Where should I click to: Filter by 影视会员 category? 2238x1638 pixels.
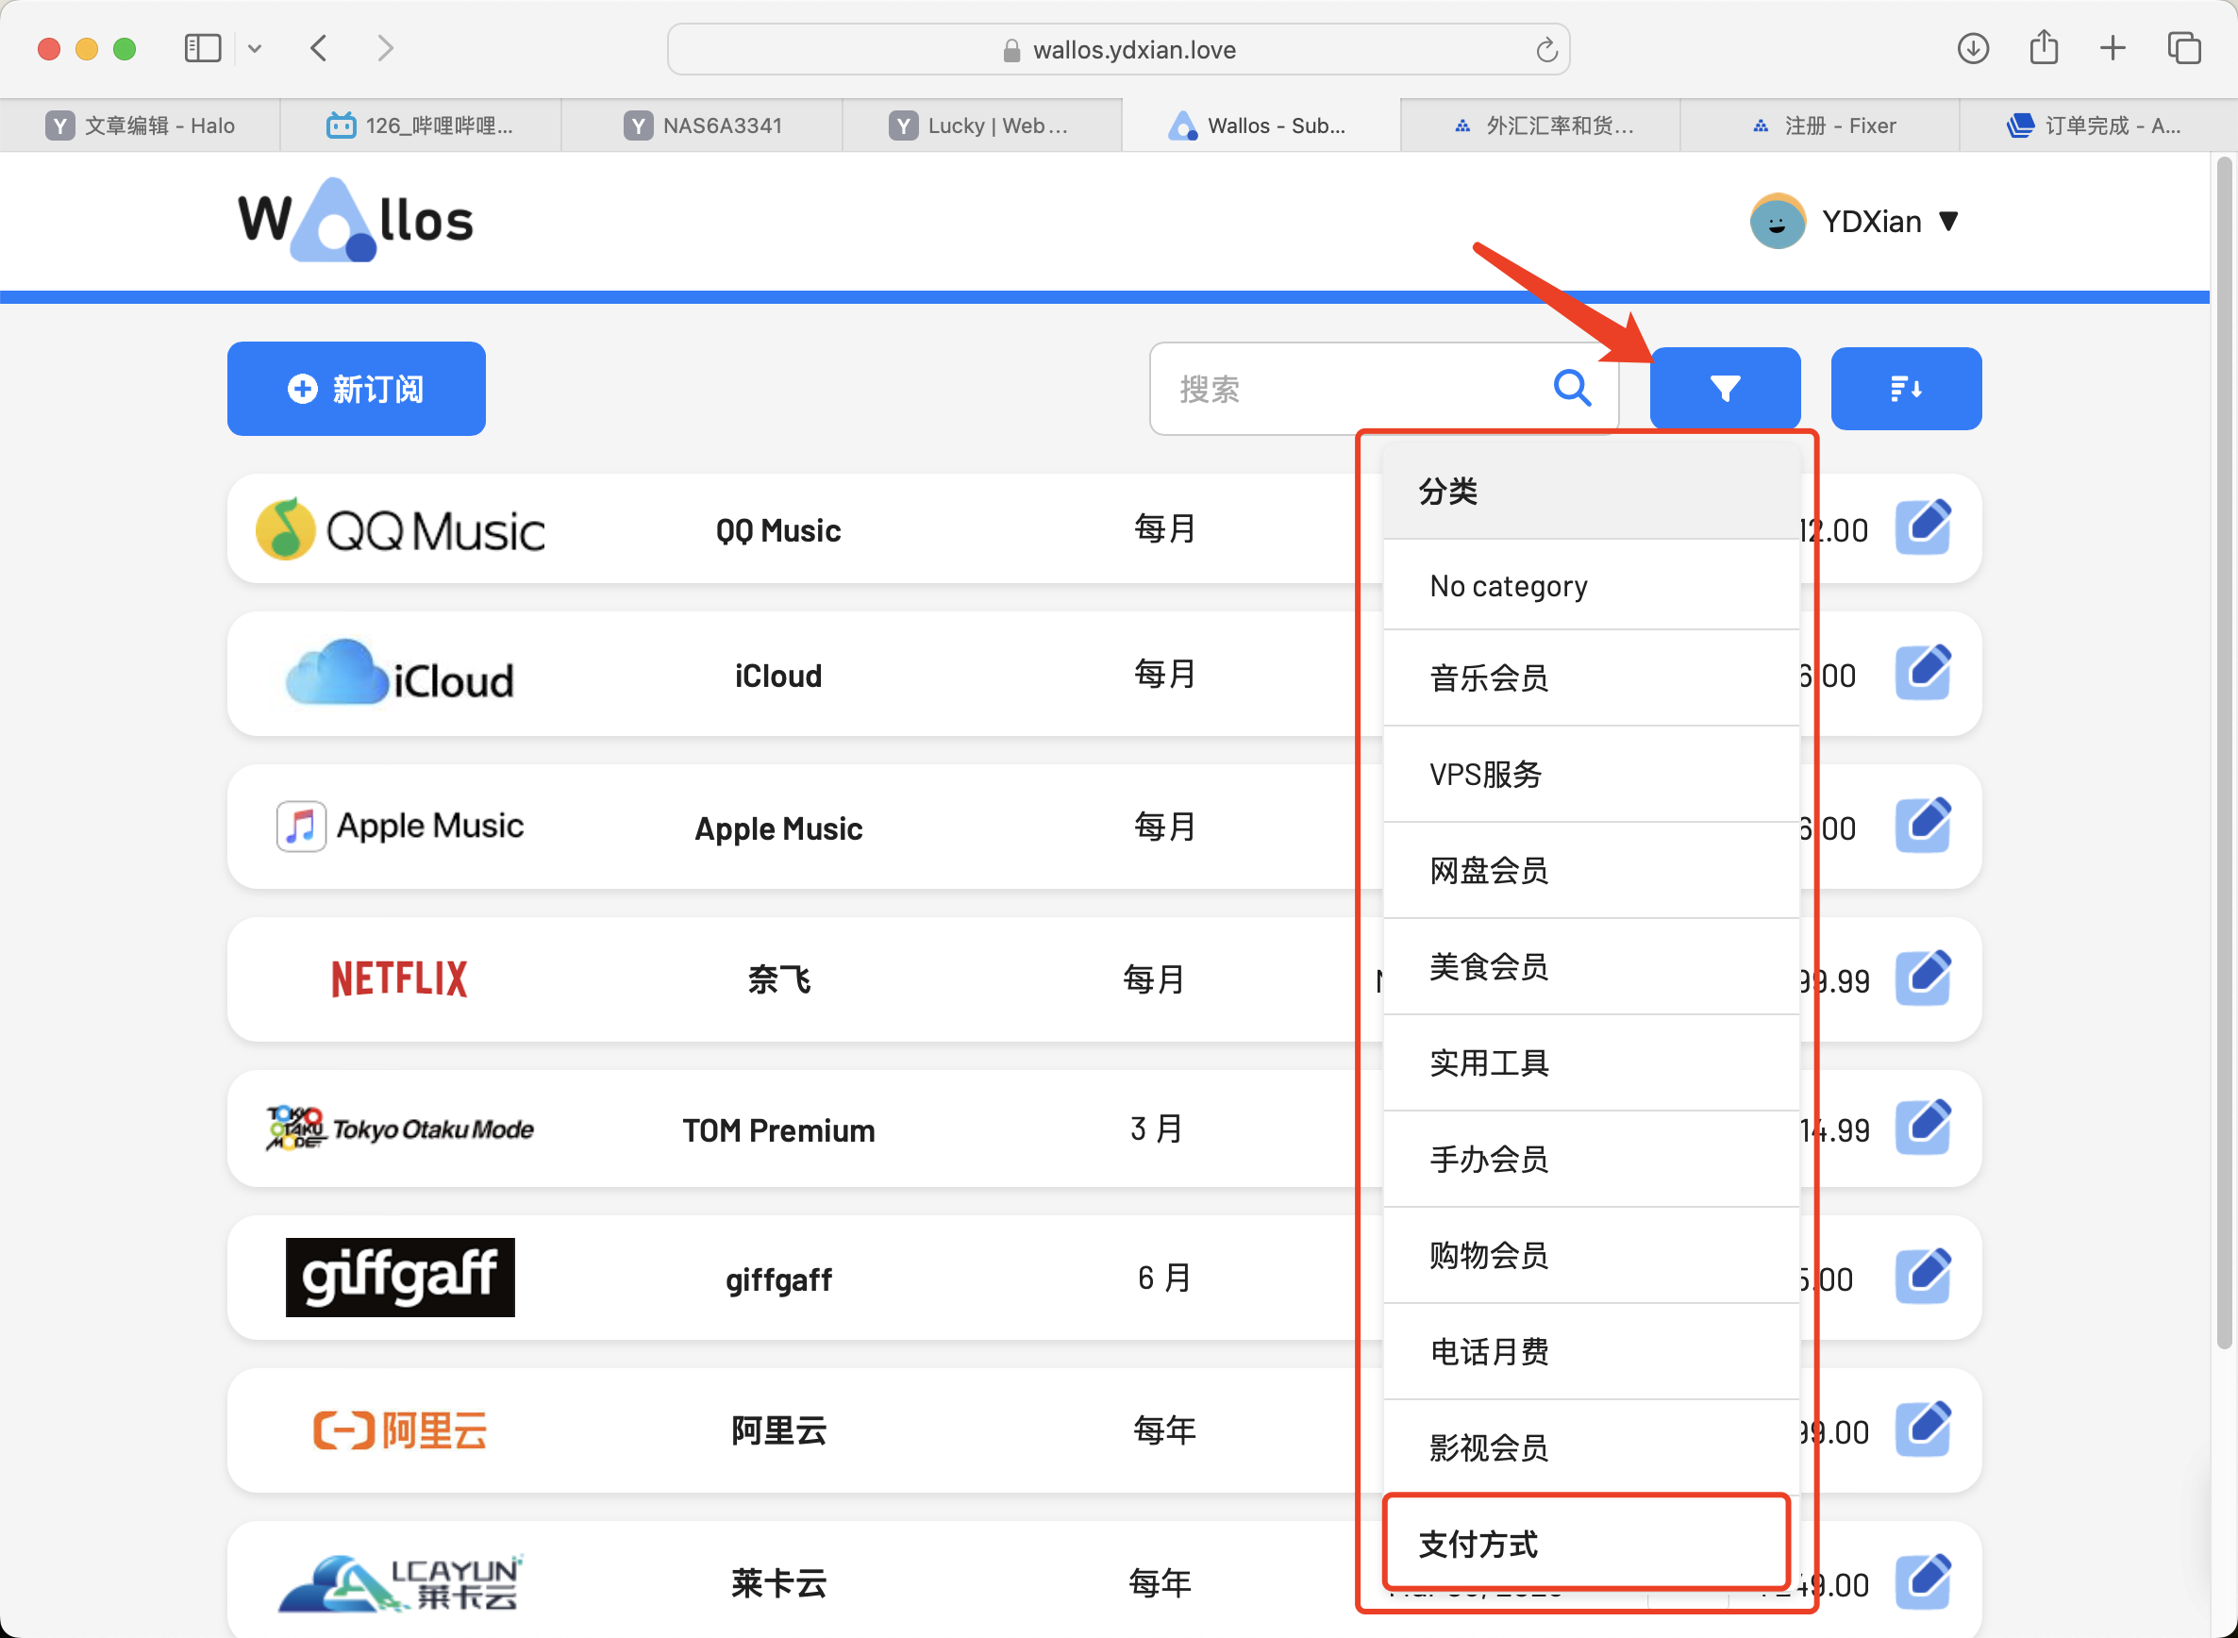(1591, 1447)
